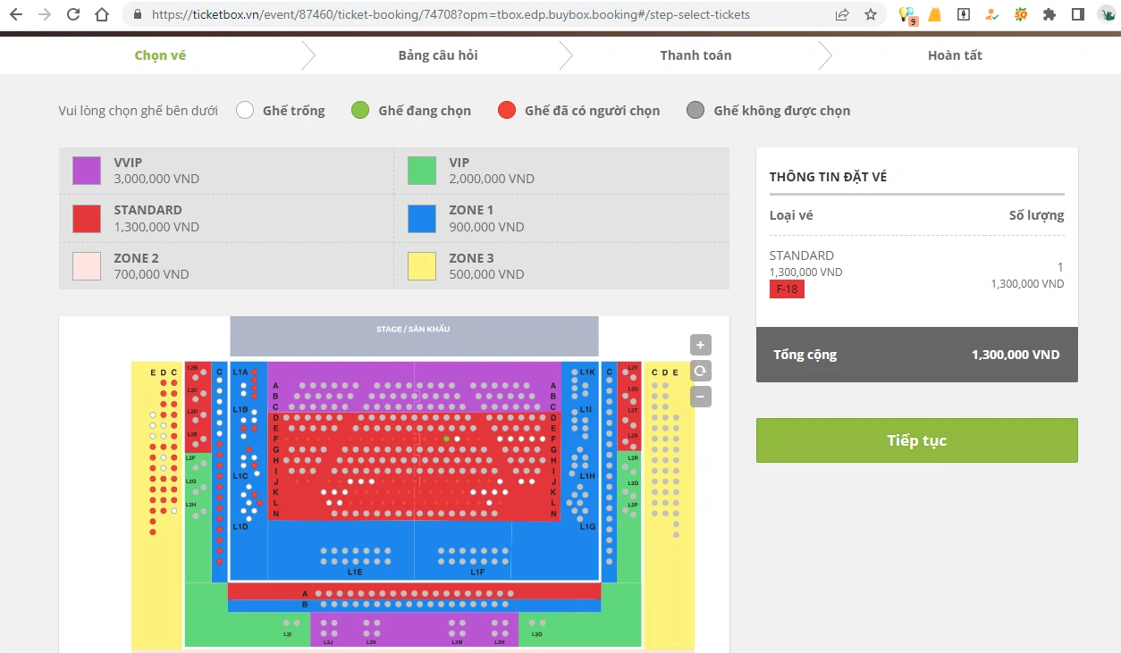Click the red Ghế đã có người chọn circle
The height and width of the screenshot is (653, 1121).
(507, 111)
